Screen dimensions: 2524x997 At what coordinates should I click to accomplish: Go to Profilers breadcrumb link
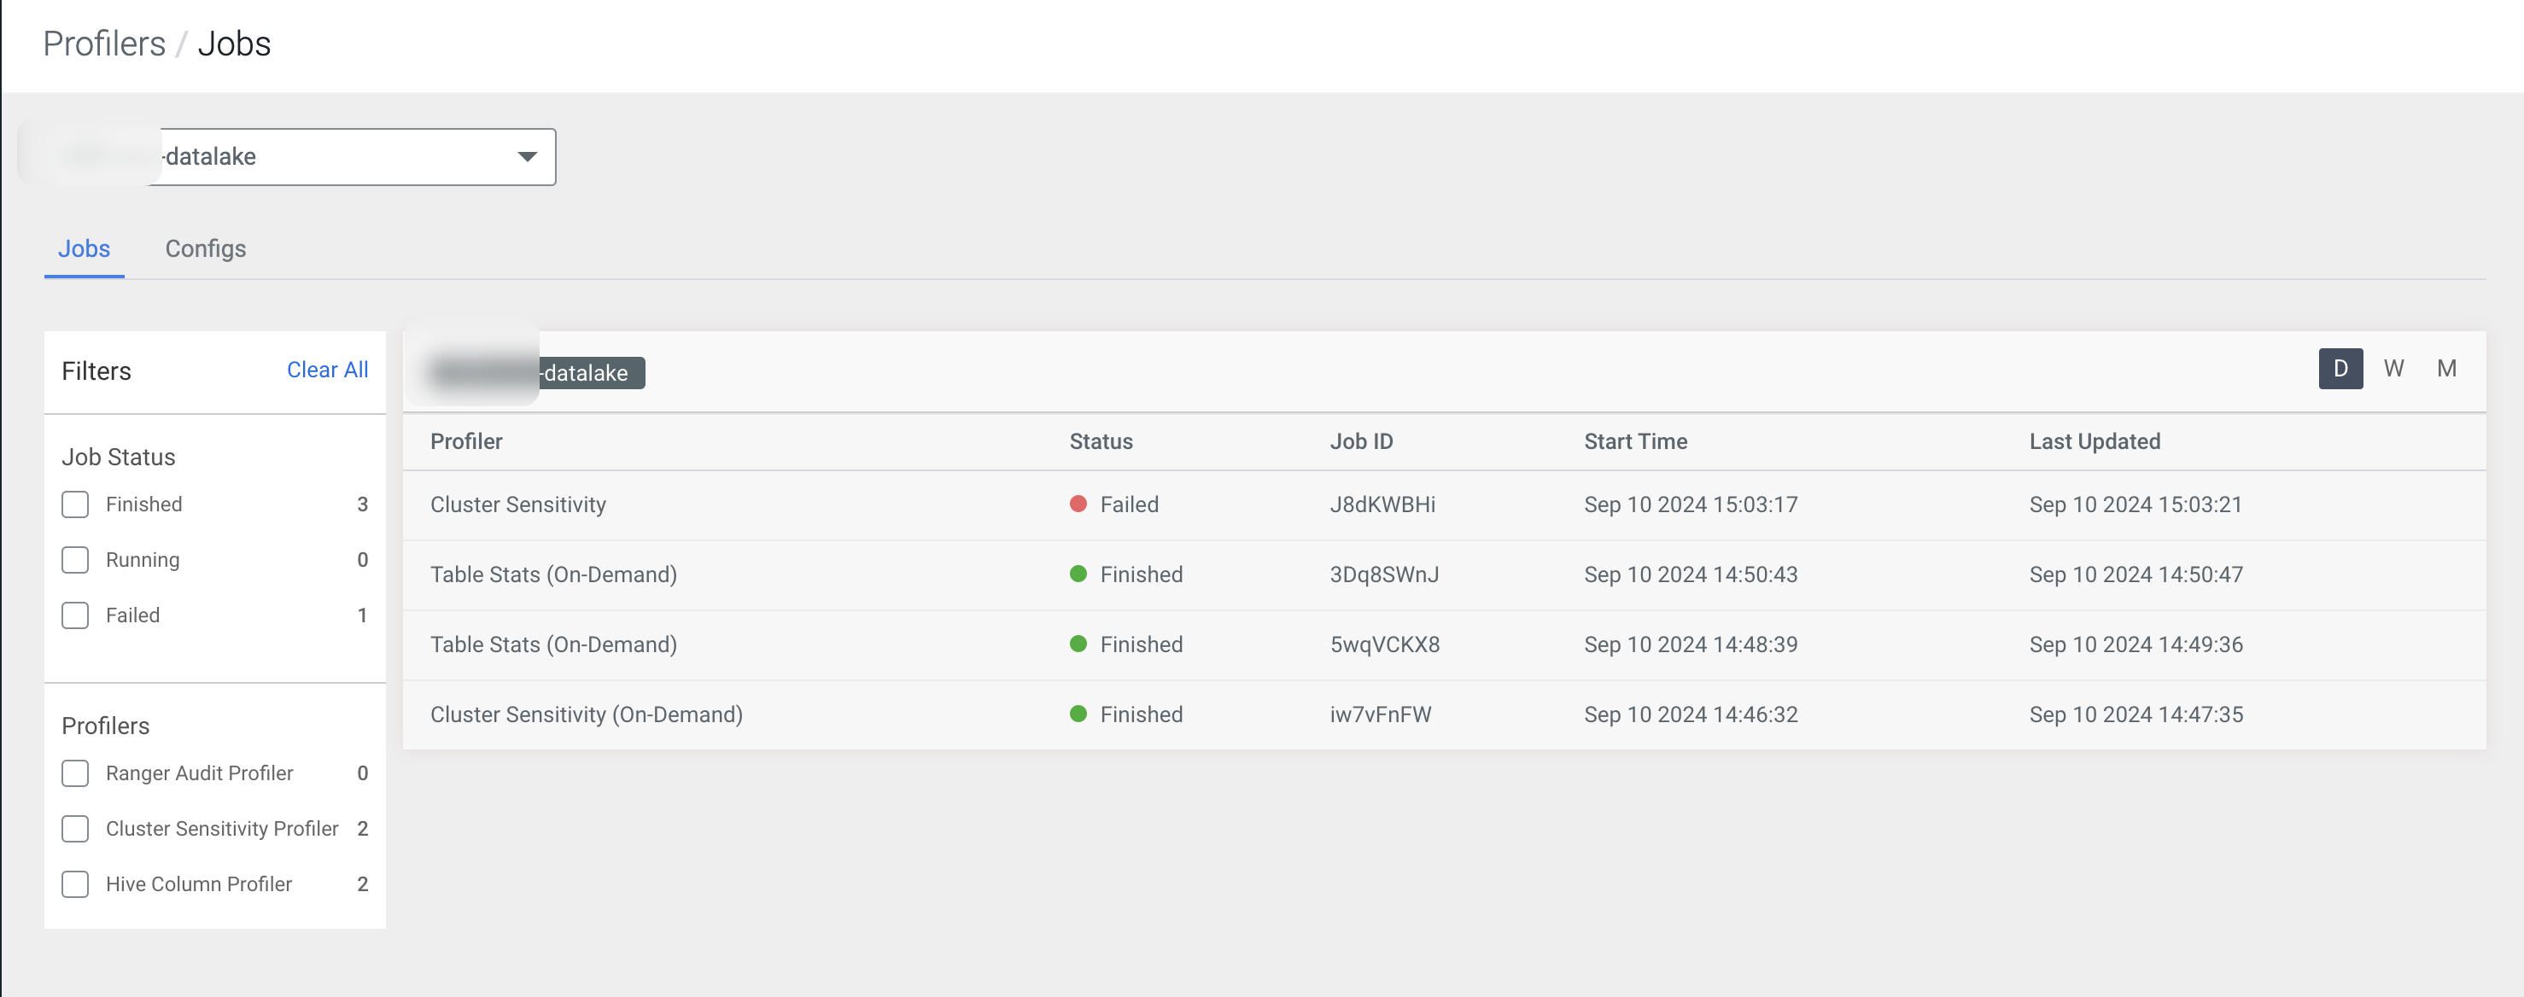click(x=104, y=44)
